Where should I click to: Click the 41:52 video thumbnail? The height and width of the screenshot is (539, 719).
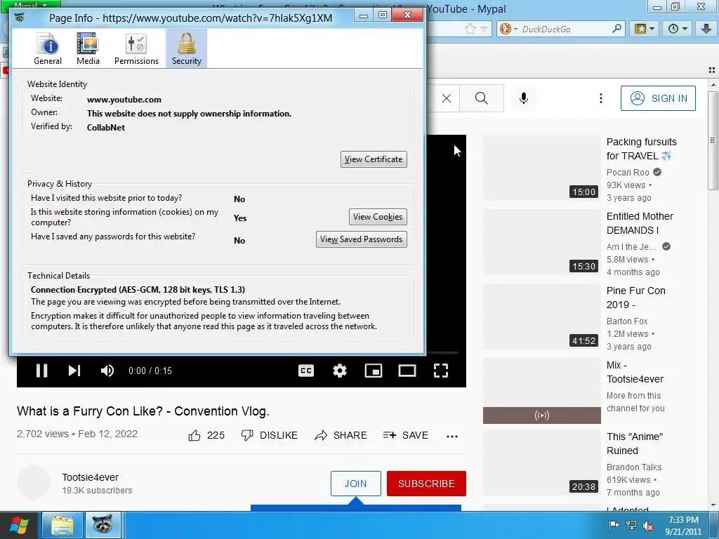click(541, 317)
